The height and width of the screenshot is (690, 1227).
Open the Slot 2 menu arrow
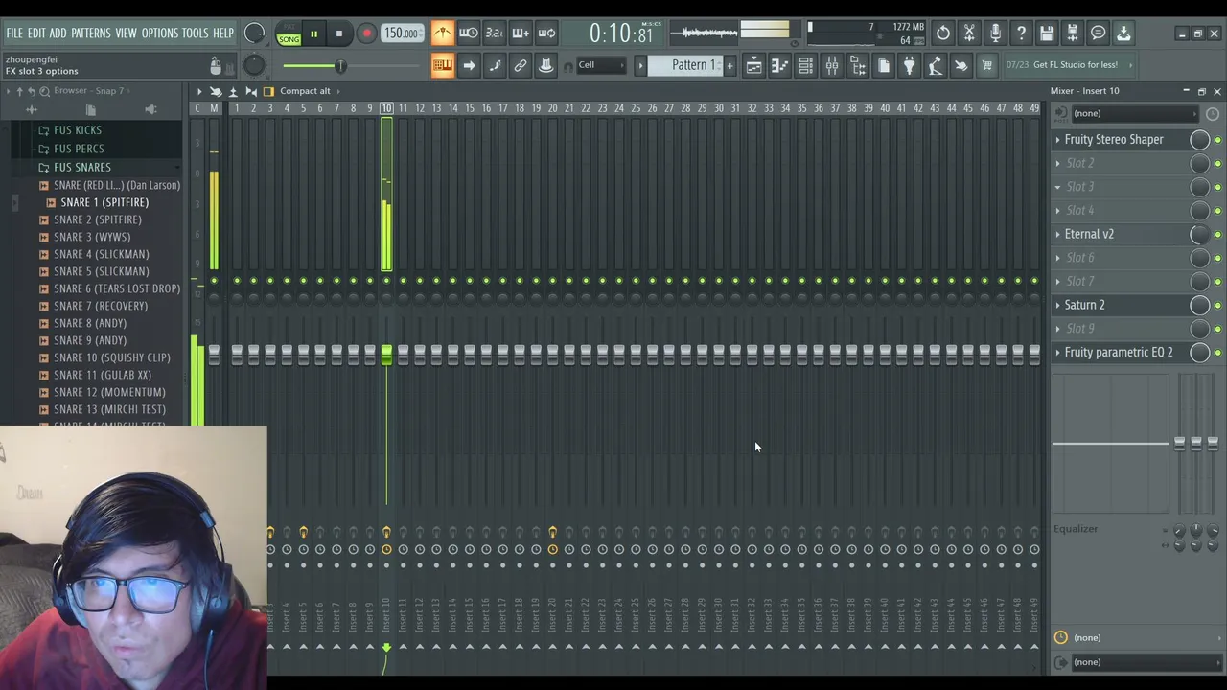pyautogui.click(x=1058, y=163)
